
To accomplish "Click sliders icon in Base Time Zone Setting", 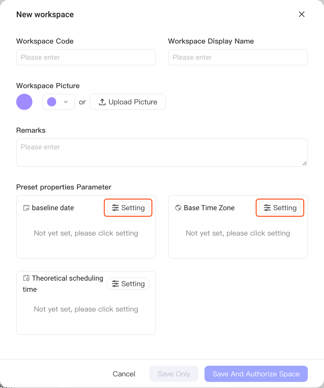I will click(x=267, y=208).
